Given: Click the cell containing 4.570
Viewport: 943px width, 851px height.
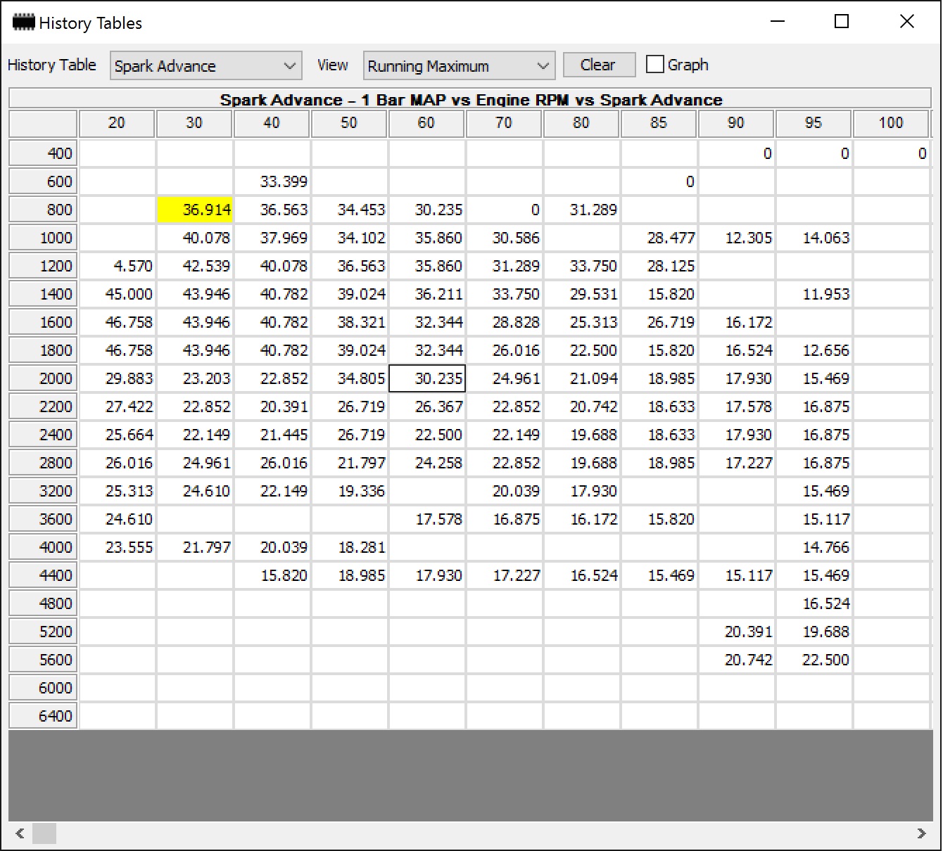Looking at the screenshot, I should coord(118,266).
